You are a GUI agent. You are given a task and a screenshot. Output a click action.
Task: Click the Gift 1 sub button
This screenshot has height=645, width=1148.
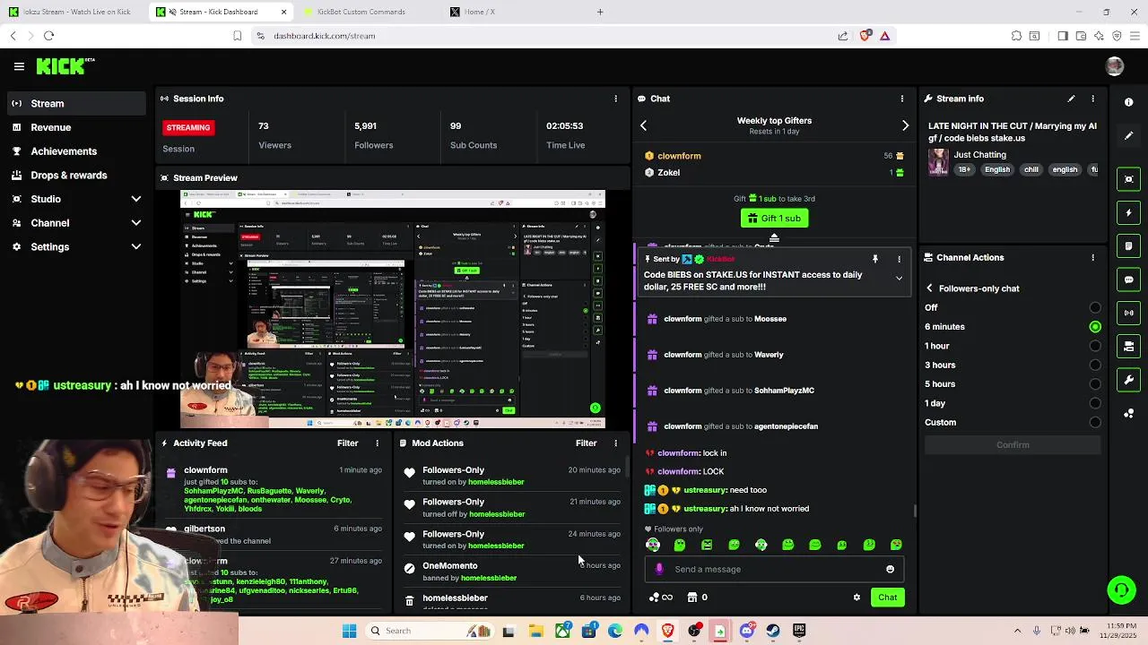click(774, 218)
